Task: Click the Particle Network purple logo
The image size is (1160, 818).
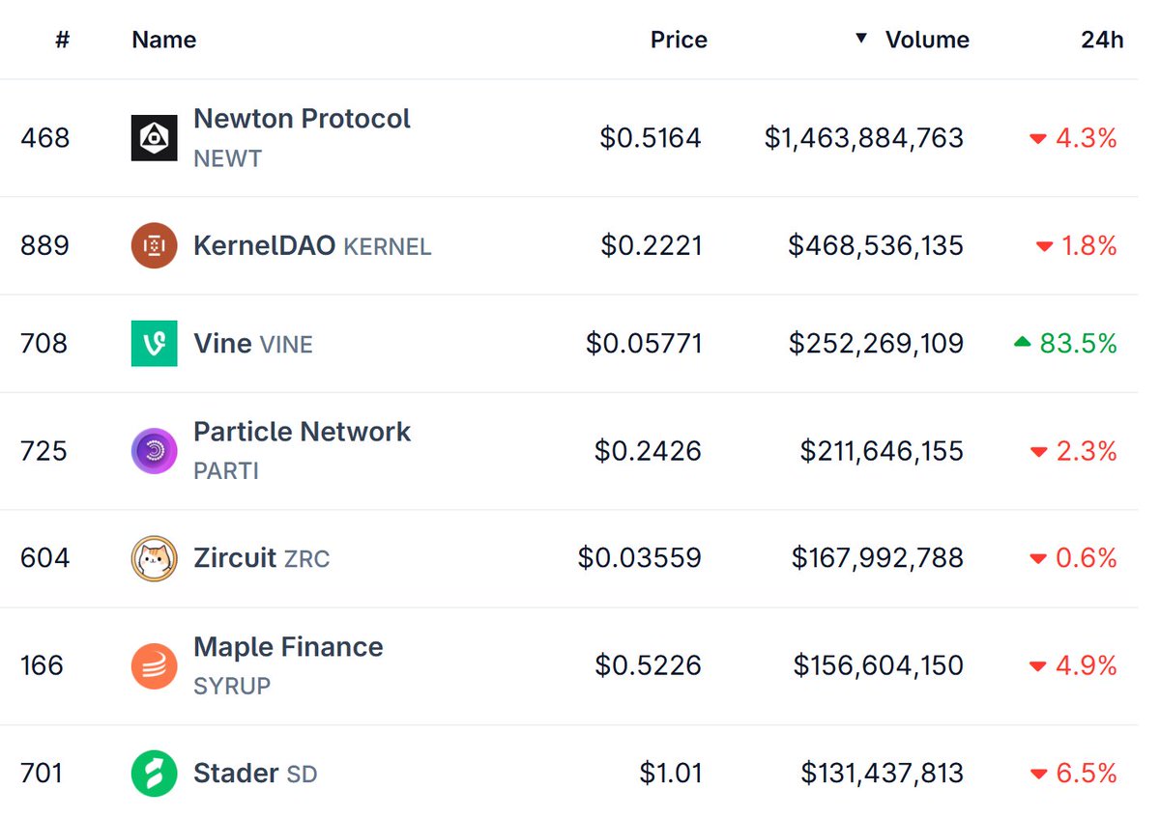Action: 154,451
